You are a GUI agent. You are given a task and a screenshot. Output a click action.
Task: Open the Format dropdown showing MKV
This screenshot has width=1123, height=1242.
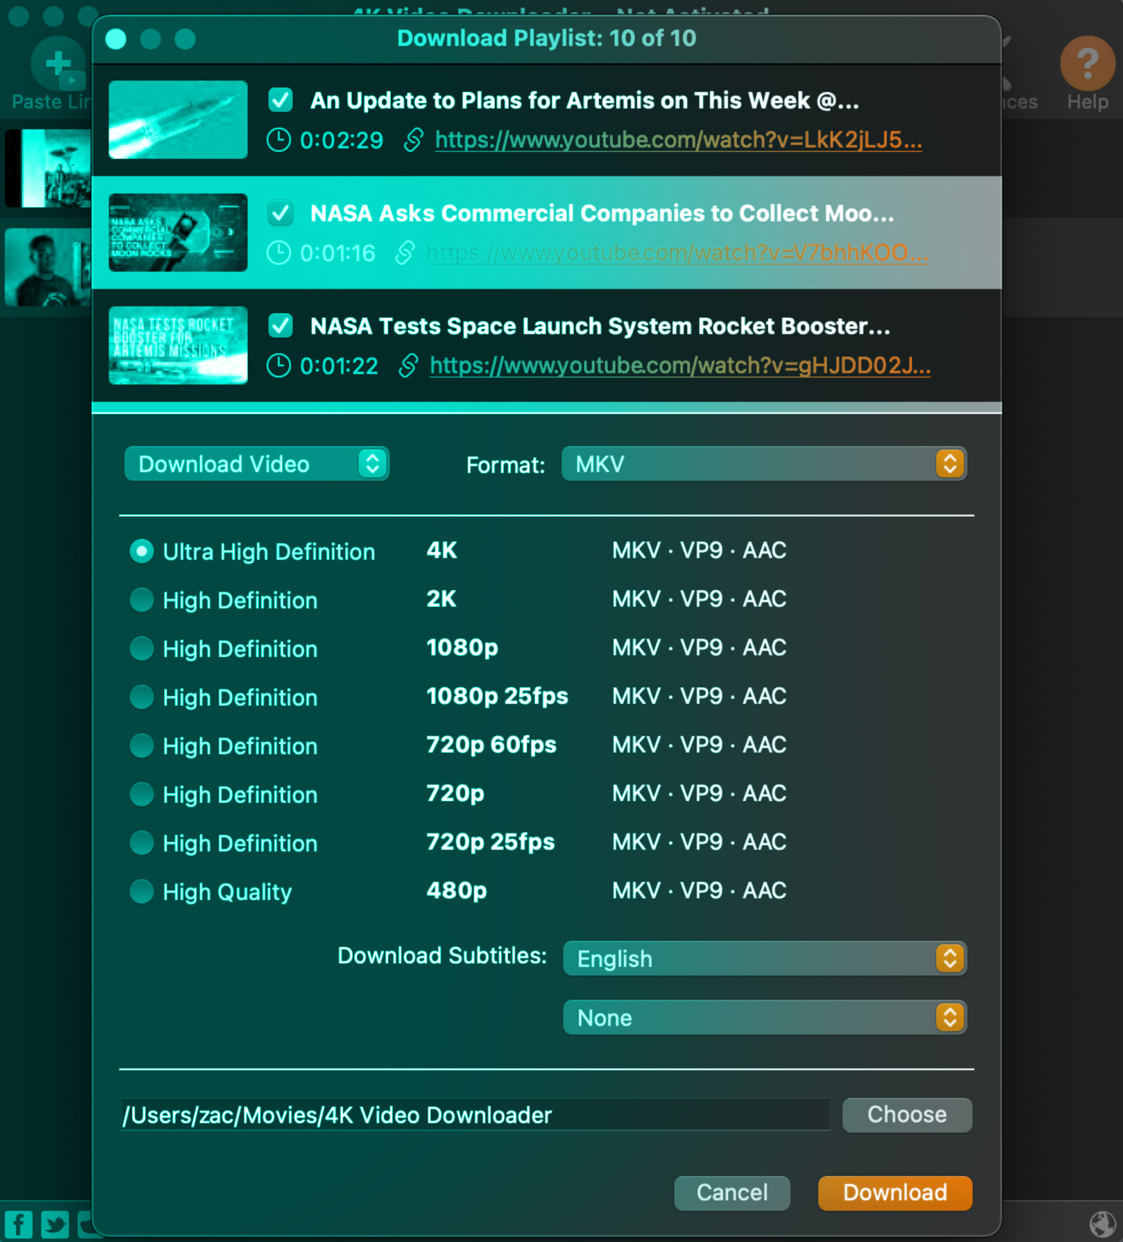pos(763,464)
